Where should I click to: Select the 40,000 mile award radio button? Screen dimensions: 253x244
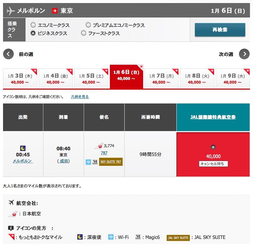coord(213,147)
